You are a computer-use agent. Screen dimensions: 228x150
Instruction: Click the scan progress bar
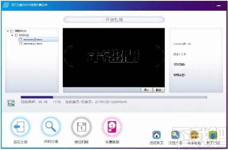click(x=114, y=97)
